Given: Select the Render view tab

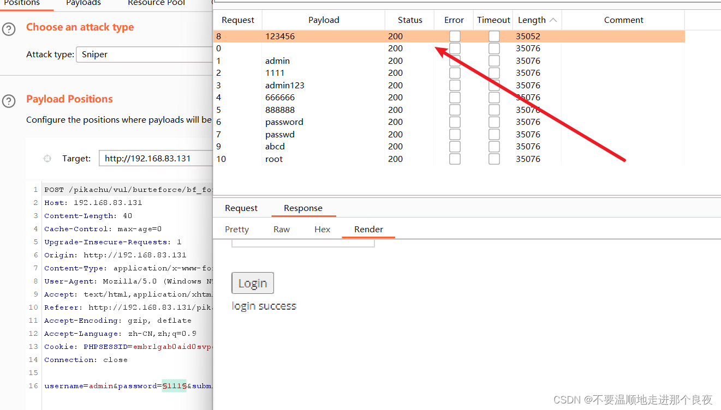Looking at the screenshot, I should 368,230.
